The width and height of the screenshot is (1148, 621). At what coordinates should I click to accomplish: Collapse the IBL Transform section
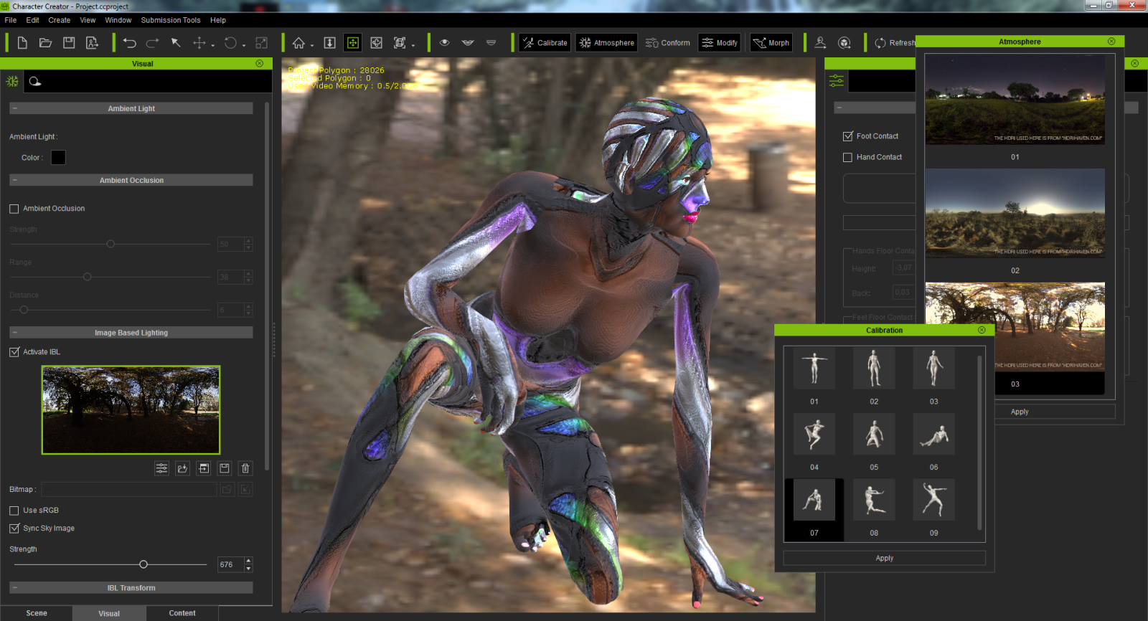coord(14,588)
